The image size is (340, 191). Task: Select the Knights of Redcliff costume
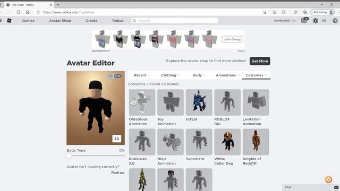[256, 142]
